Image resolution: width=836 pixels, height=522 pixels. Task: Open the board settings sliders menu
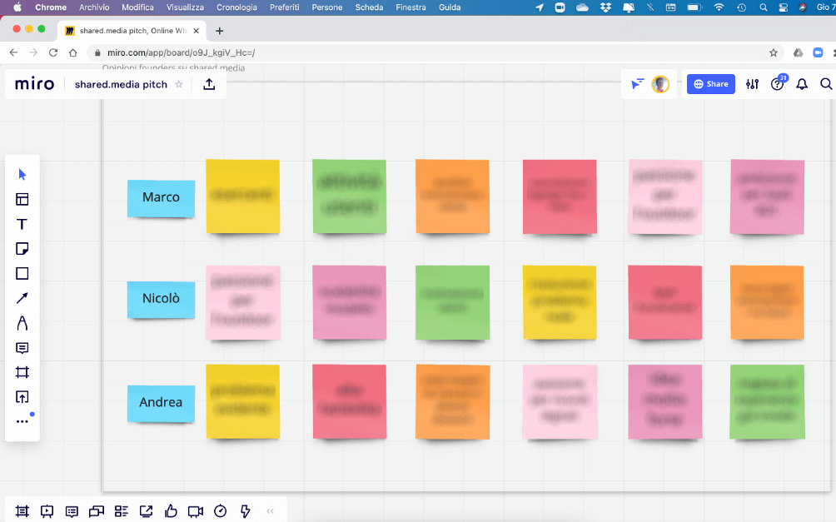tap(753, 84)
